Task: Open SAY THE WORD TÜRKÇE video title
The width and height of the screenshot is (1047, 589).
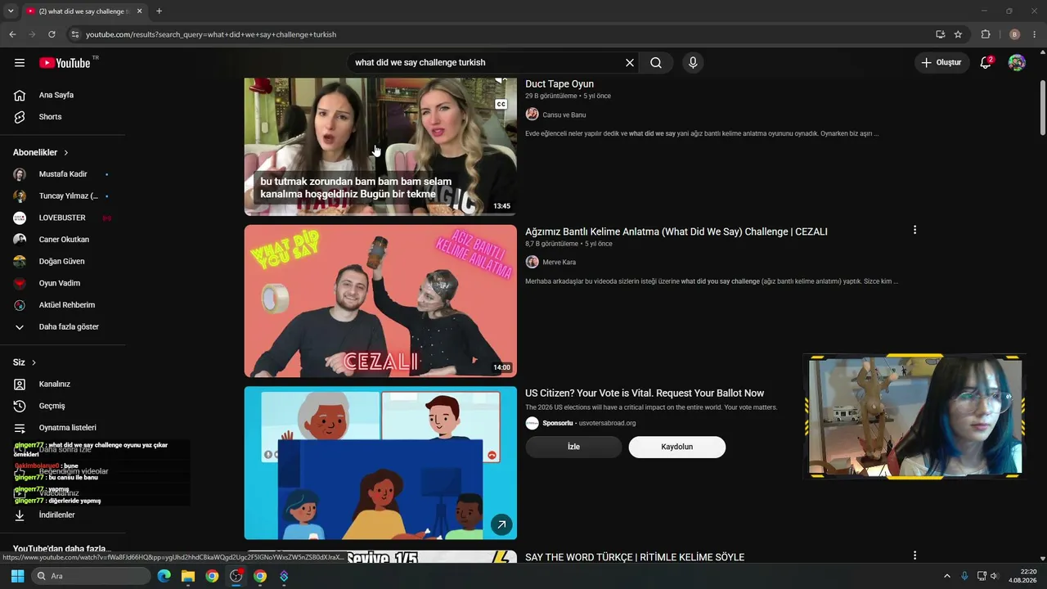Action: [x=635, y=558]
